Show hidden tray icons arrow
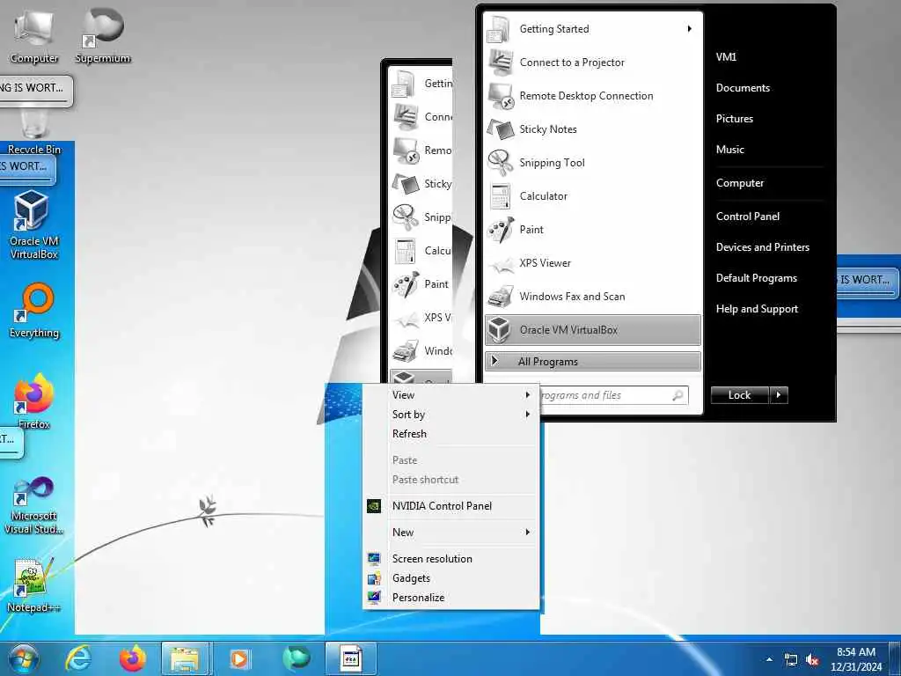901x676 pixels. tap(769, 659)
